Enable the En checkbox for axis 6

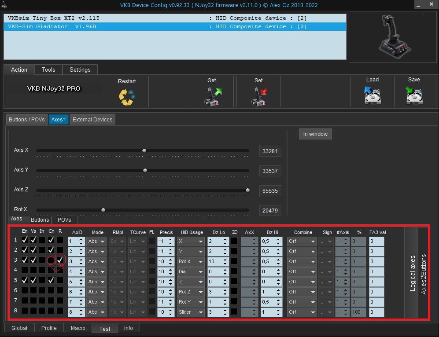pyautogui.click(x=25, y=290)
